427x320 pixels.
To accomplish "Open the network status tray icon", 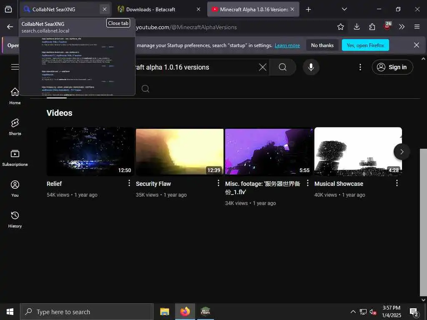I will (363, 312).
